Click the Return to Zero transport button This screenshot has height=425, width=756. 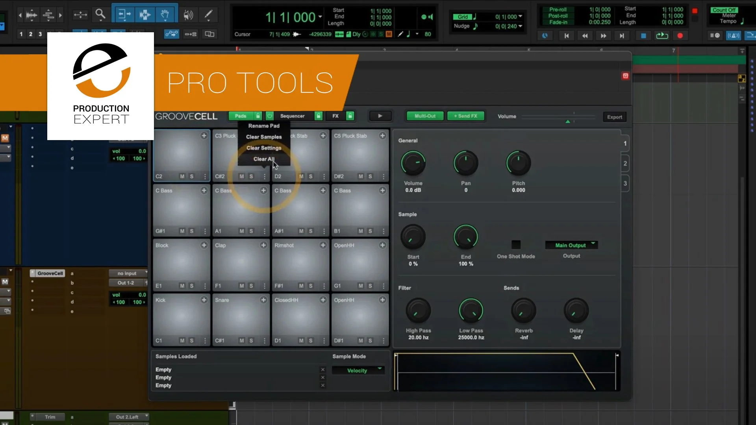pos(567,36)
